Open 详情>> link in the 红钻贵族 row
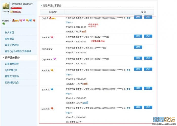This screenshot has height=126, width=177. point(69,113)
